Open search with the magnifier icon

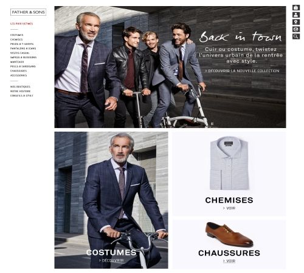(296, 36)
